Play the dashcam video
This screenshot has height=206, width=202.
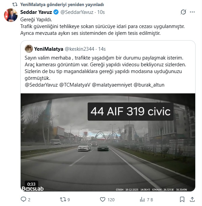click(x=108, y=142)
